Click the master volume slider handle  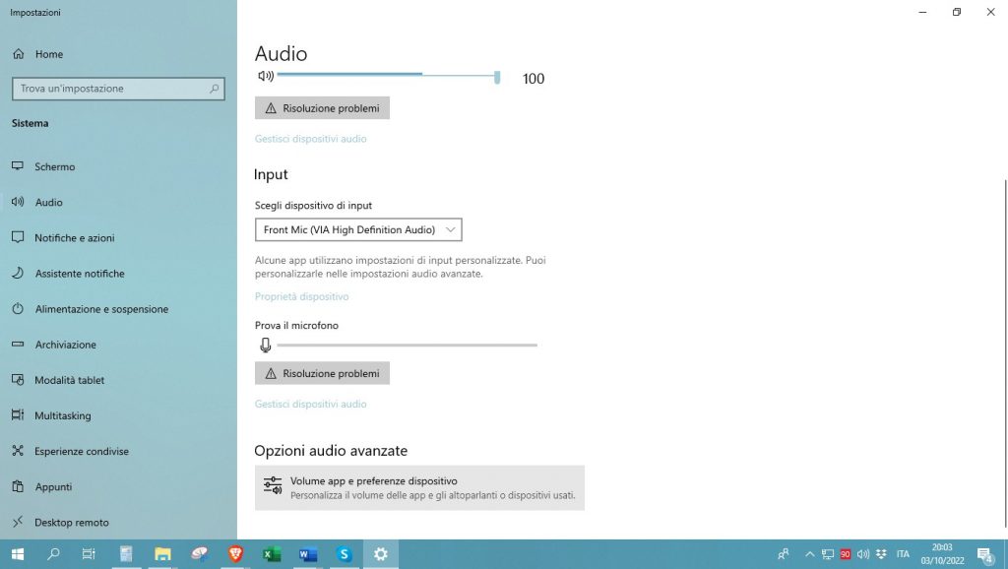pos(496,76)
